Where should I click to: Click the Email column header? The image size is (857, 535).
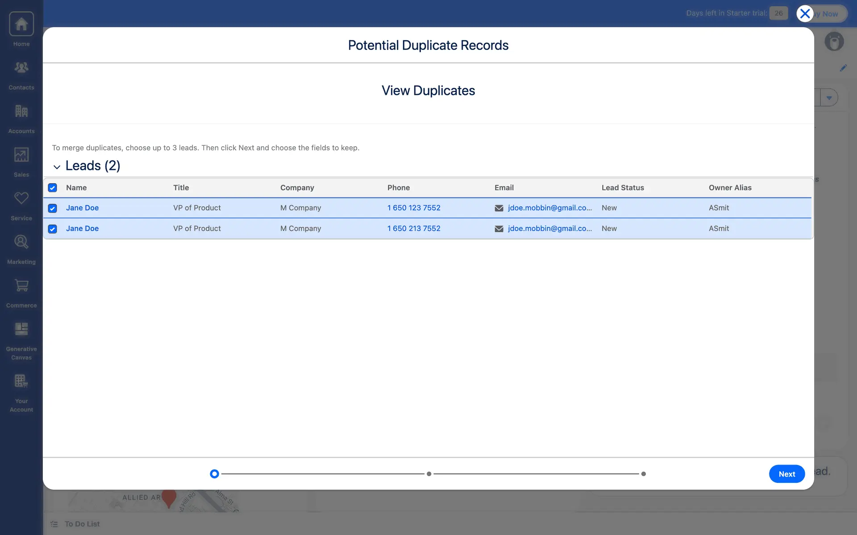[504, 188]
